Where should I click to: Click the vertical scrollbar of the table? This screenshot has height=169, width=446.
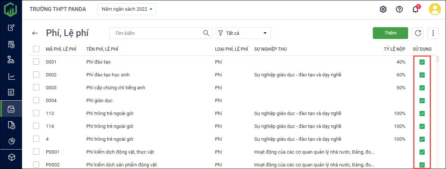point(437,60)
